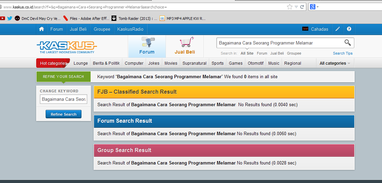Open the Lounge category
The height and width of the screenshot is (183, 382).
pyautogui.click(x=81, y=63)
